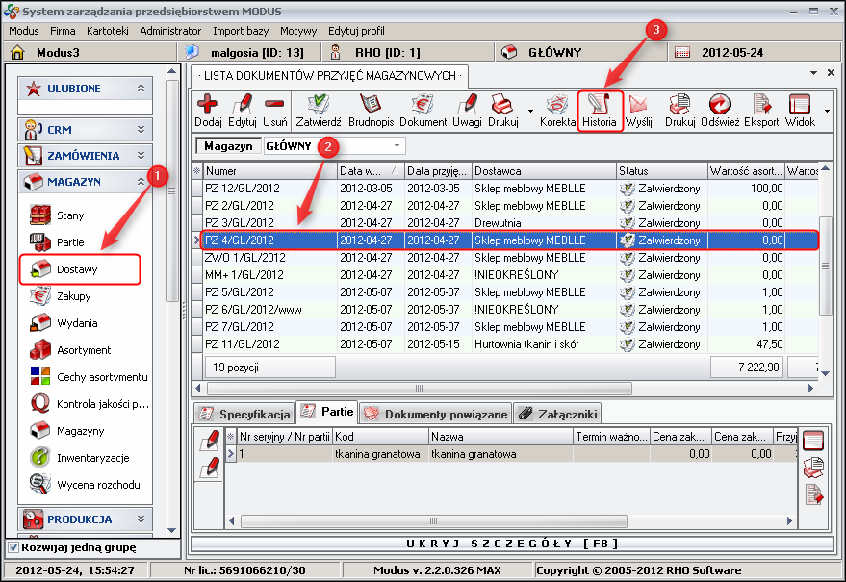Image resolution: width=846 pixels, height=582 pixels.
Task: Sort the list by Dostawca column header
Action: point(543,170)
